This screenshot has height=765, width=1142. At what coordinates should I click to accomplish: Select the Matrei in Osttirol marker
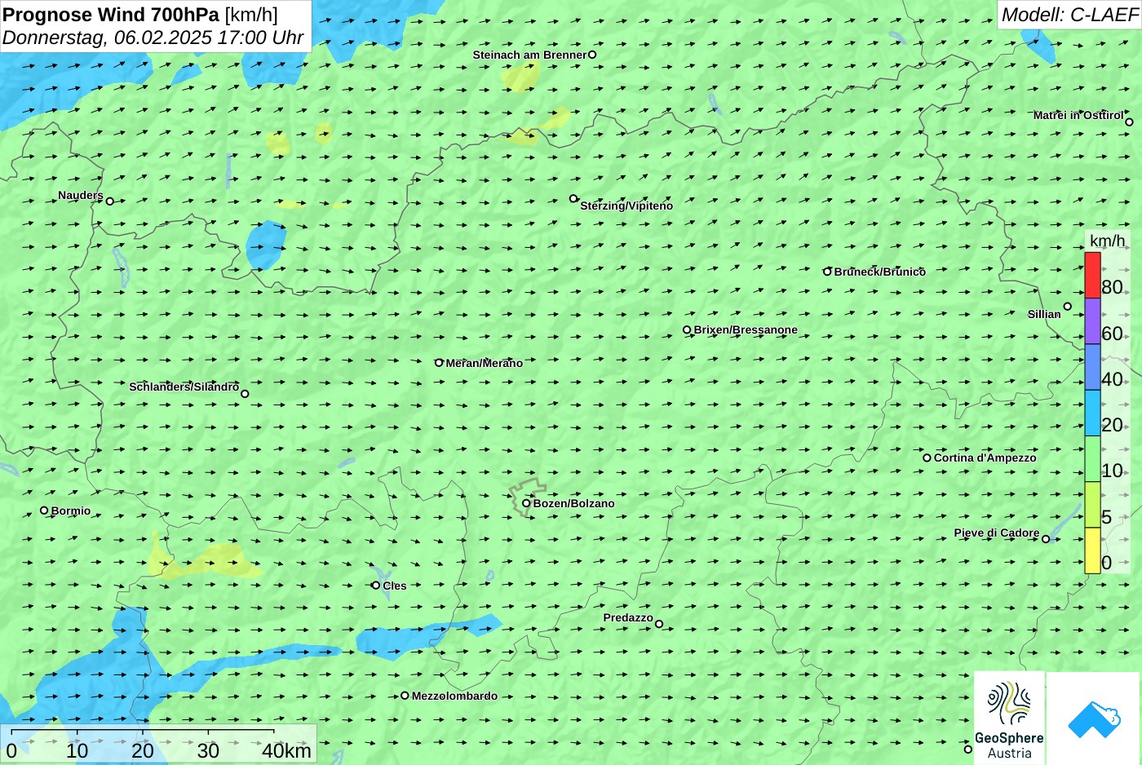1129,122
